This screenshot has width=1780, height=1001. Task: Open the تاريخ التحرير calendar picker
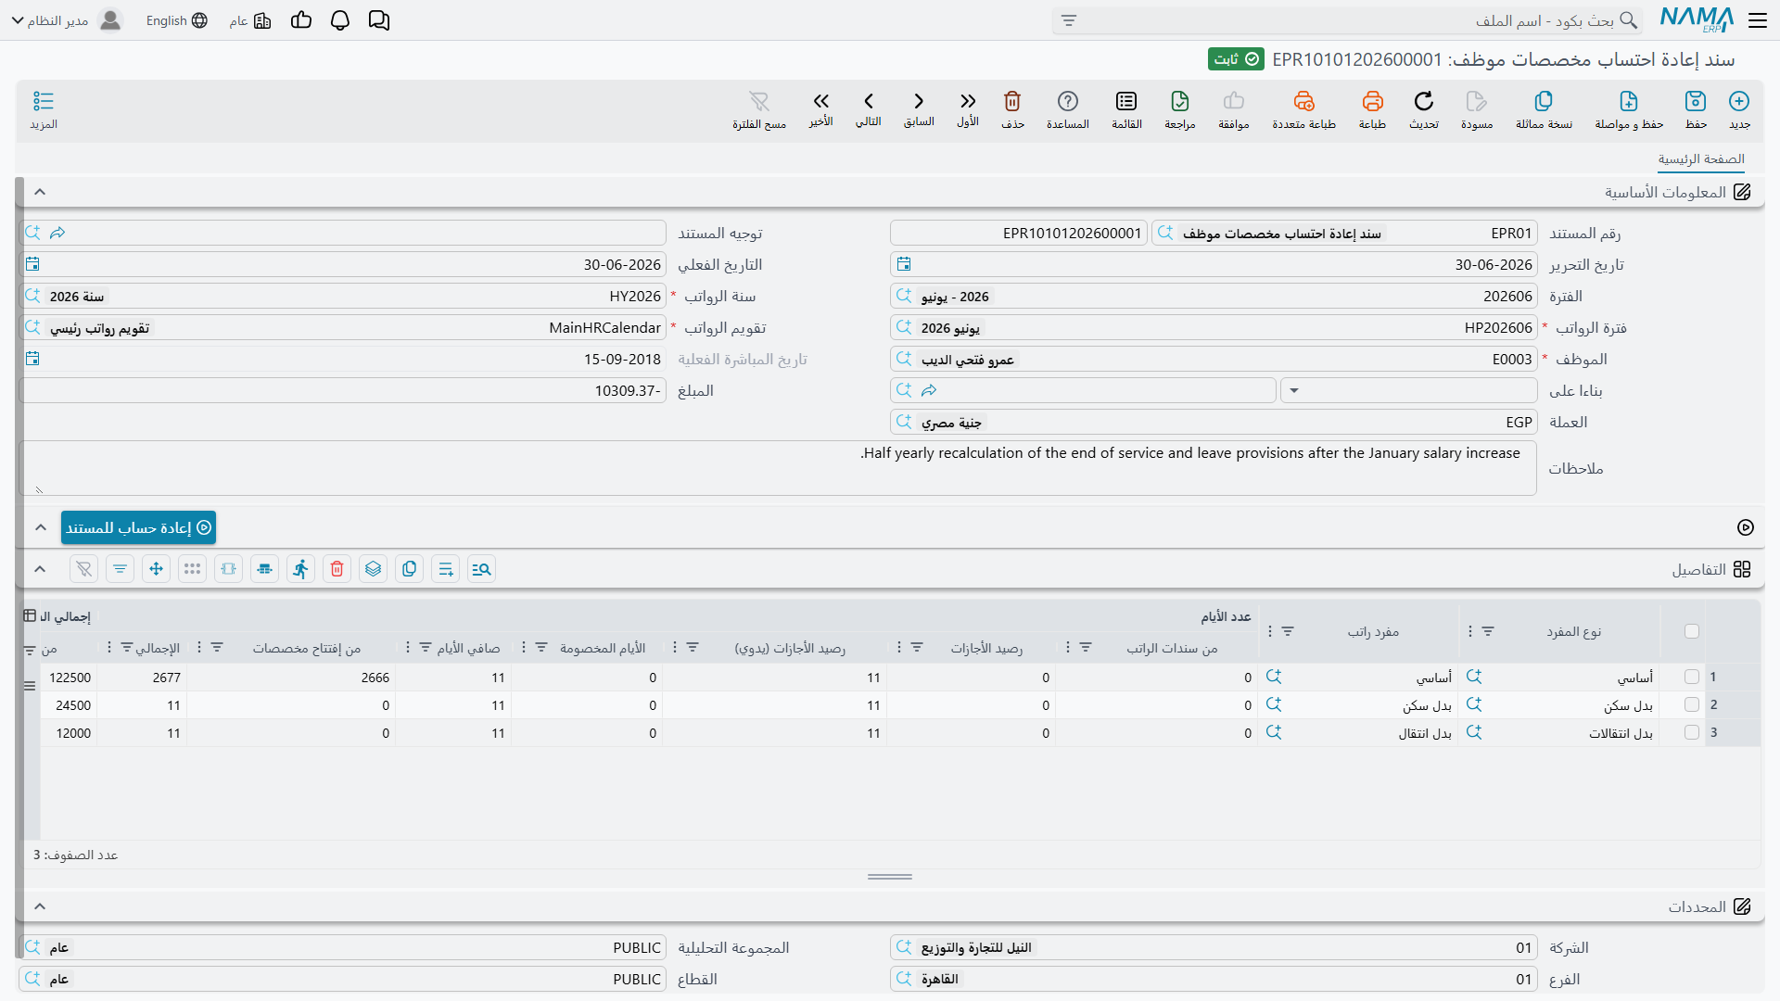pyautogui.click(x=904, y=265)
